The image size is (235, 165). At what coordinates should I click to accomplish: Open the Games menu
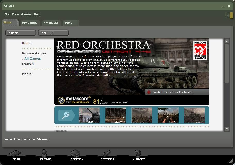26,14
